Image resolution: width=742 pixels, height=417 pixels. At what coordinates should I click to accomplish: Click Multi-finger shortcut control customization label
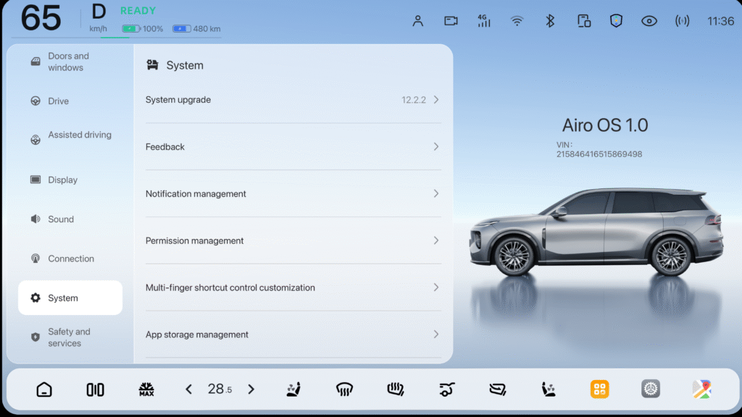point(230,287)
